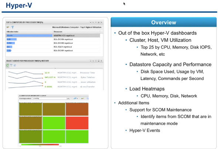Click the small button right of Configuration field
This screenshot has width=218, height=149.
tap(68, 98)
